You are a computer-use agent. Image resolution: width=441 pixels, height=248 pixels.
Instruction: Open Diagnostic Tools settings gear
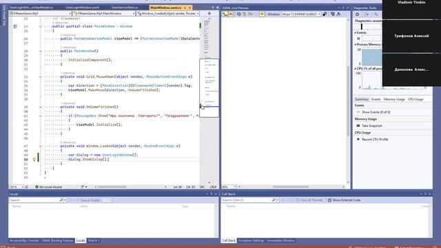(x=357, y=14)
